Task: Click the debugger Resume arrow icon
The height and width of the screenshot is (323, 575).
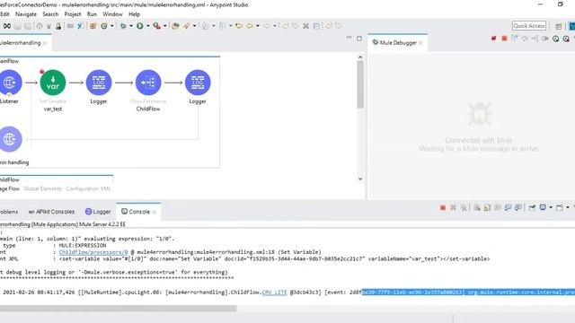Action: [545, 39]
